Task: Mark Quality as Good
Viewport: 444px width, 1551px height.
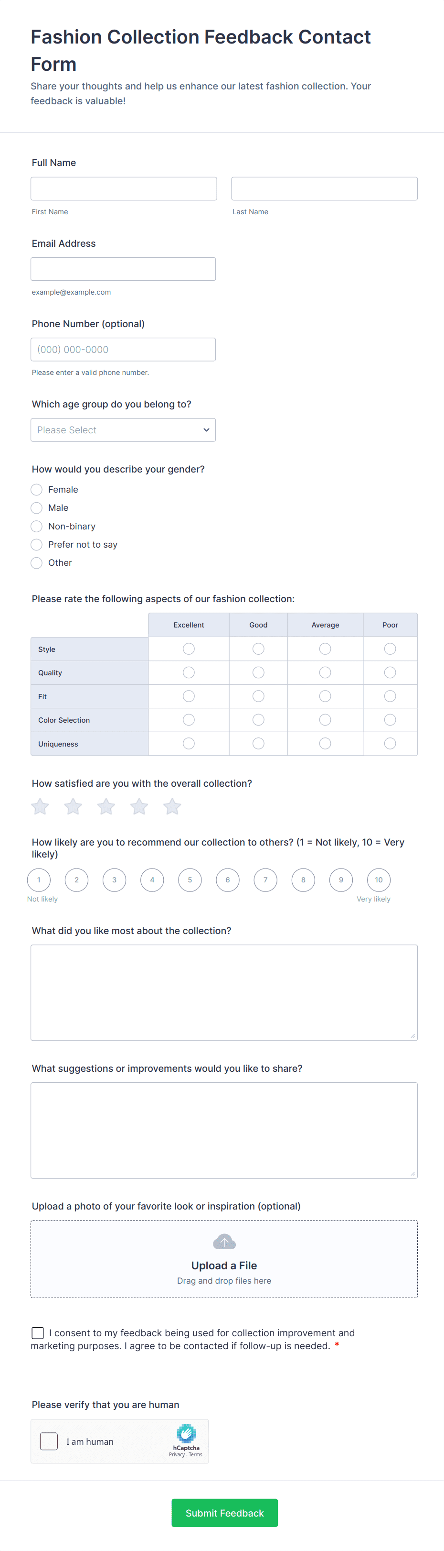Action: [x=258, y=672]
